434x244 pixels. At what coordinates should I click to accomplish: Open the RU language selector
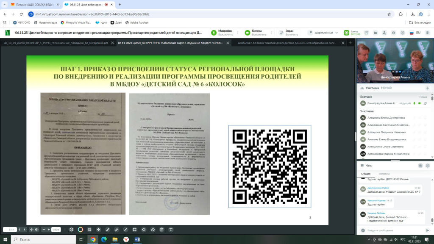[415, 33]
